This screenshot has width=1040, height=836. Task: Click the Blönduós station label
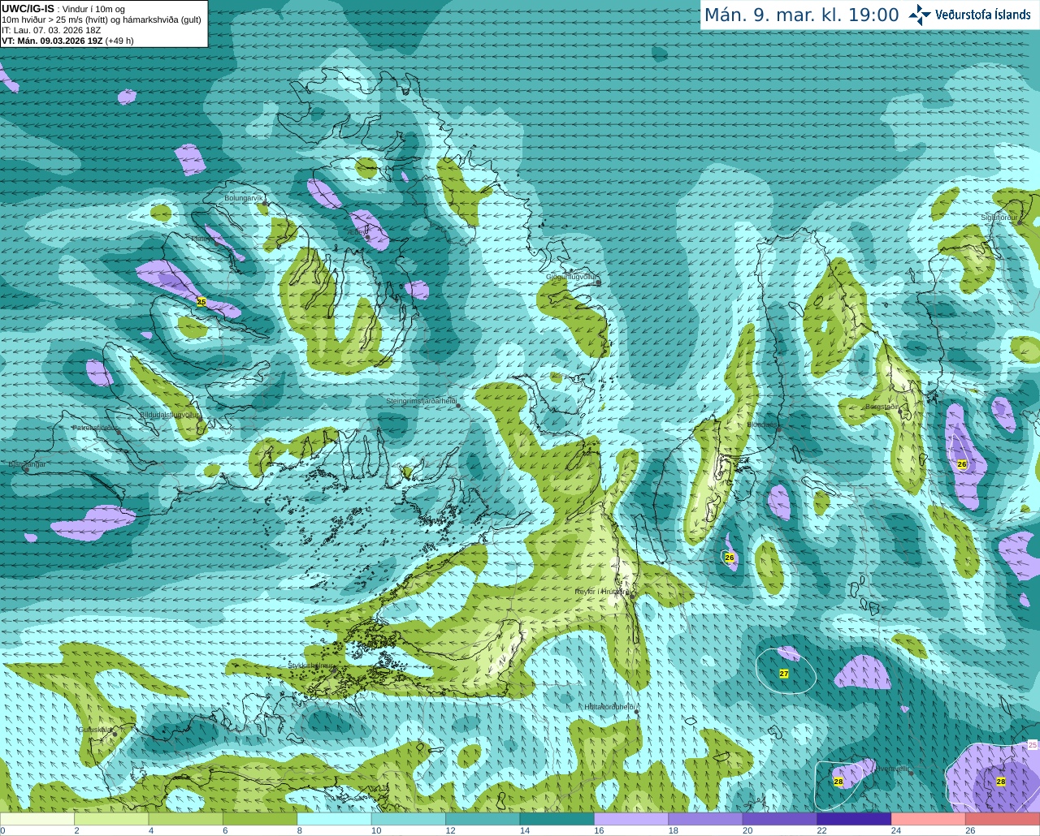coord(762,424)
